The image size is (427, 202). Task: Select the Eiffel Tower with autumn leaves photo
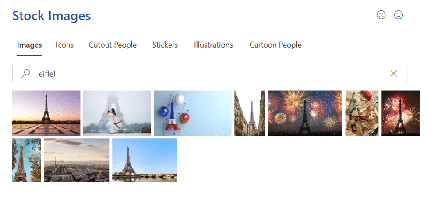coord(27,160)
